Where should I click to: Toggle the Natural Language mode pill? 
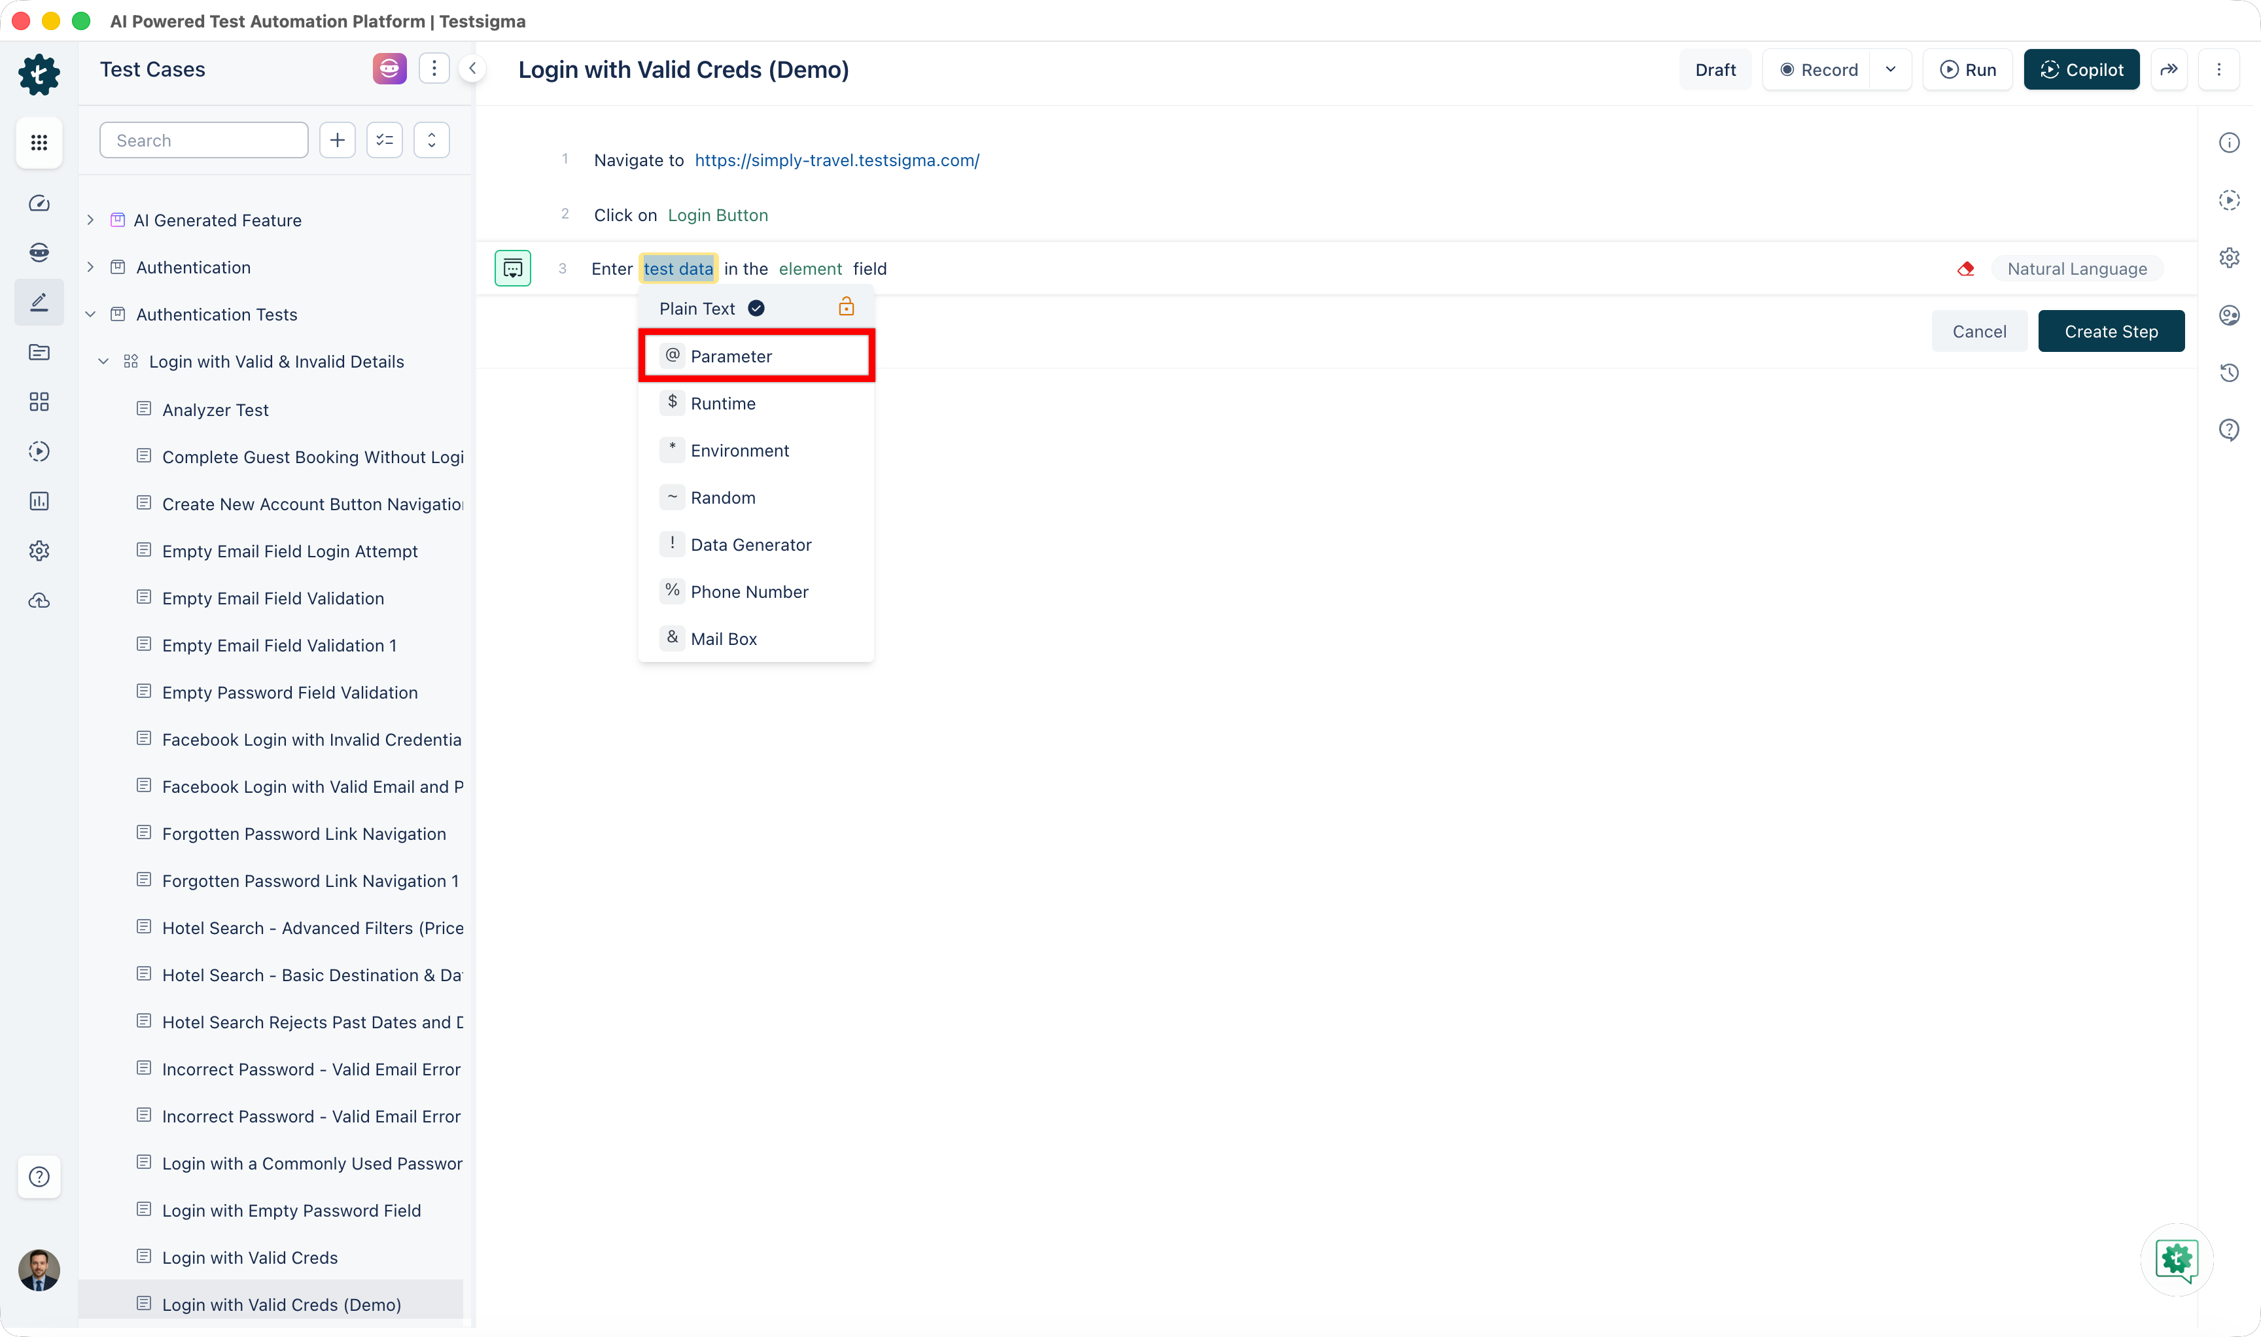(2077, 268)
